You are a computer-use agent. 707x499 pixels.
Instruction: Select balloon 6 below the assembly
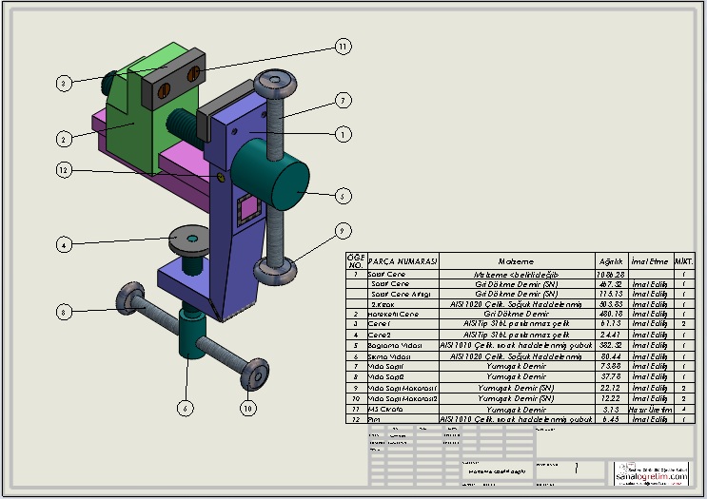point(186,408)
